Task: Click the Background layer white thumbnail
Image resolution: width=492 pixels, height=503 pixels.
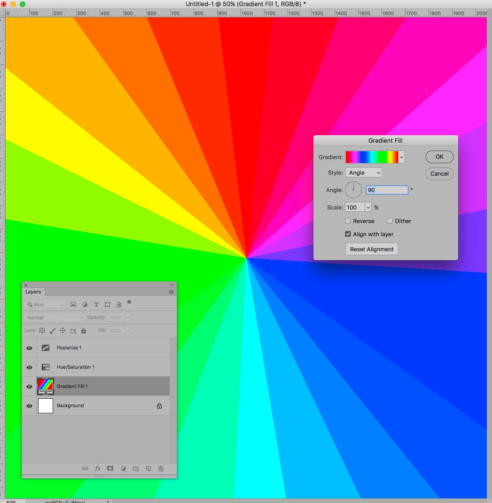Action: tap(46, 405)
